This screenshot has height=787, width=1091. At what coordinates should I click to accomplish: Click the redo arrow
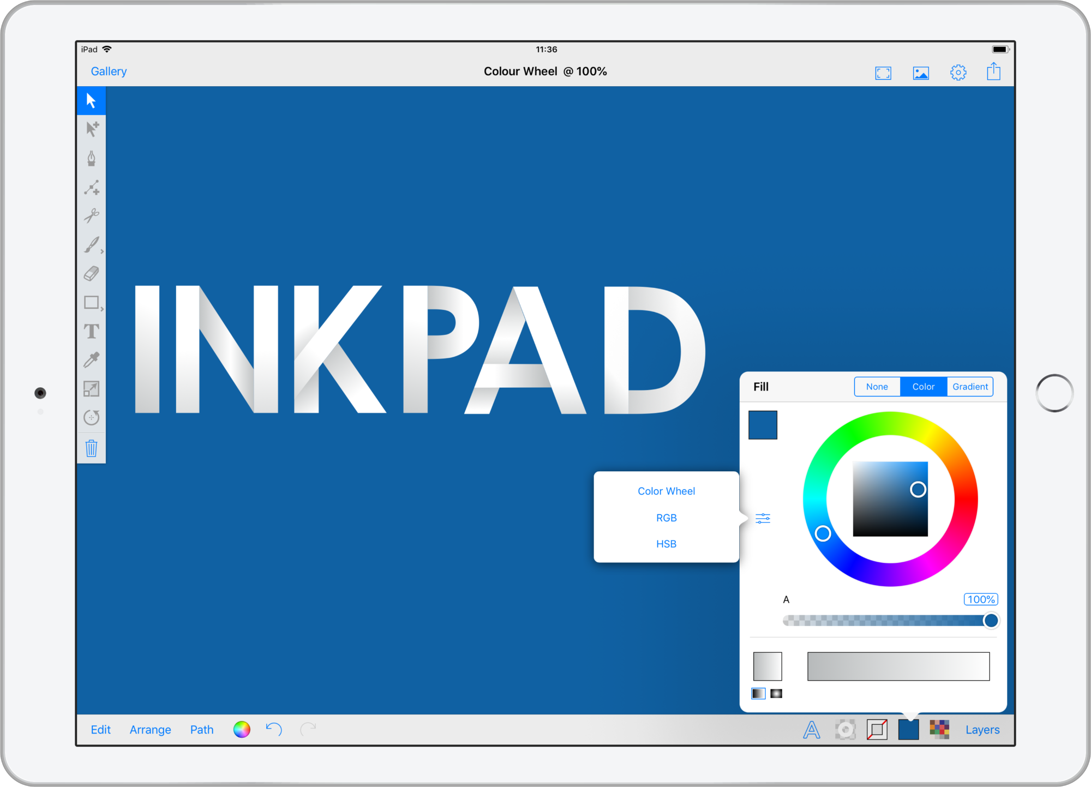click(308, 729)
